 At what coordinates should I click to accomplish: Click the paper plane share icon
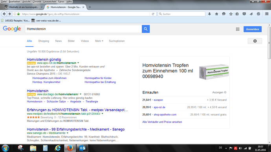click(x=251, y=14)
